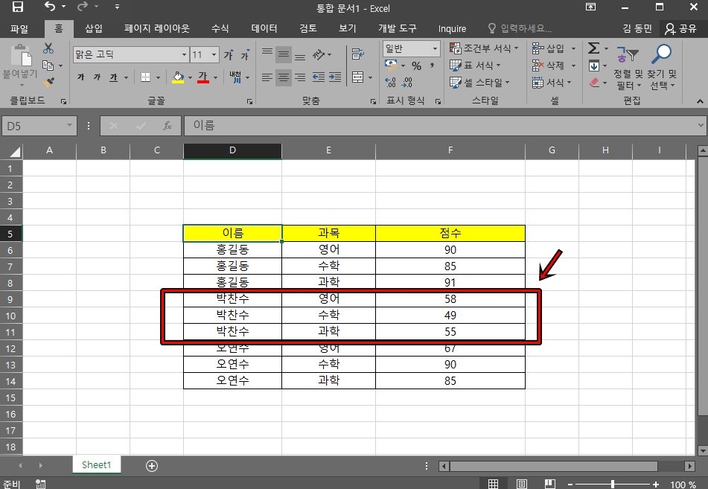Viewport: 708px width, 489px height.
Task: Expand the cell Insert (삽입) dropdown
Action: 573,48
